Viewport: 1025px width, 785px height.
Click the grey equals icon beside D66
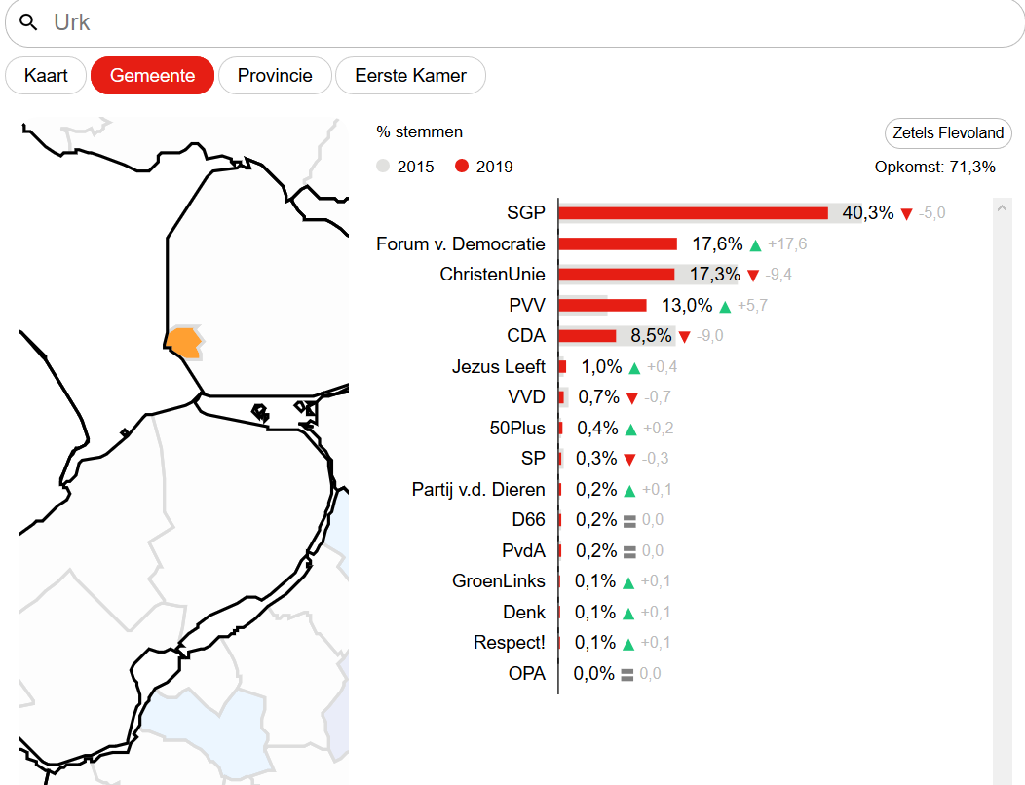click(x=629, y=521)
